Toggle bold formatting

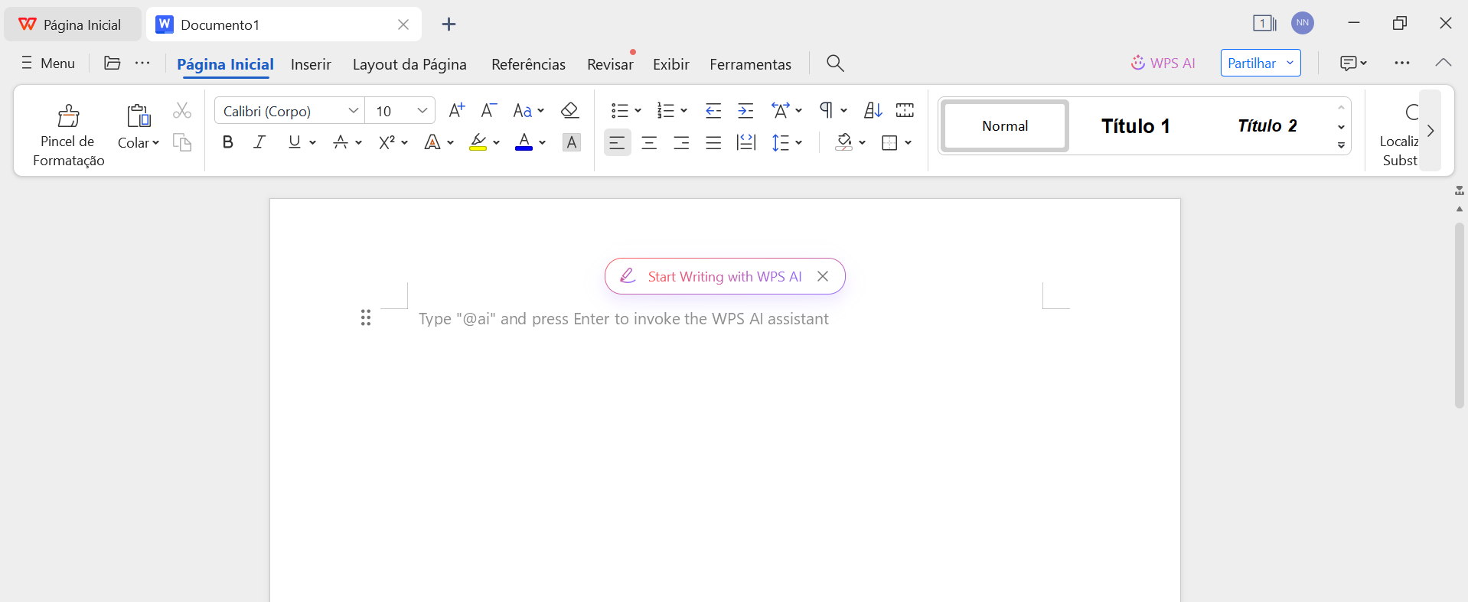point(227,142)
